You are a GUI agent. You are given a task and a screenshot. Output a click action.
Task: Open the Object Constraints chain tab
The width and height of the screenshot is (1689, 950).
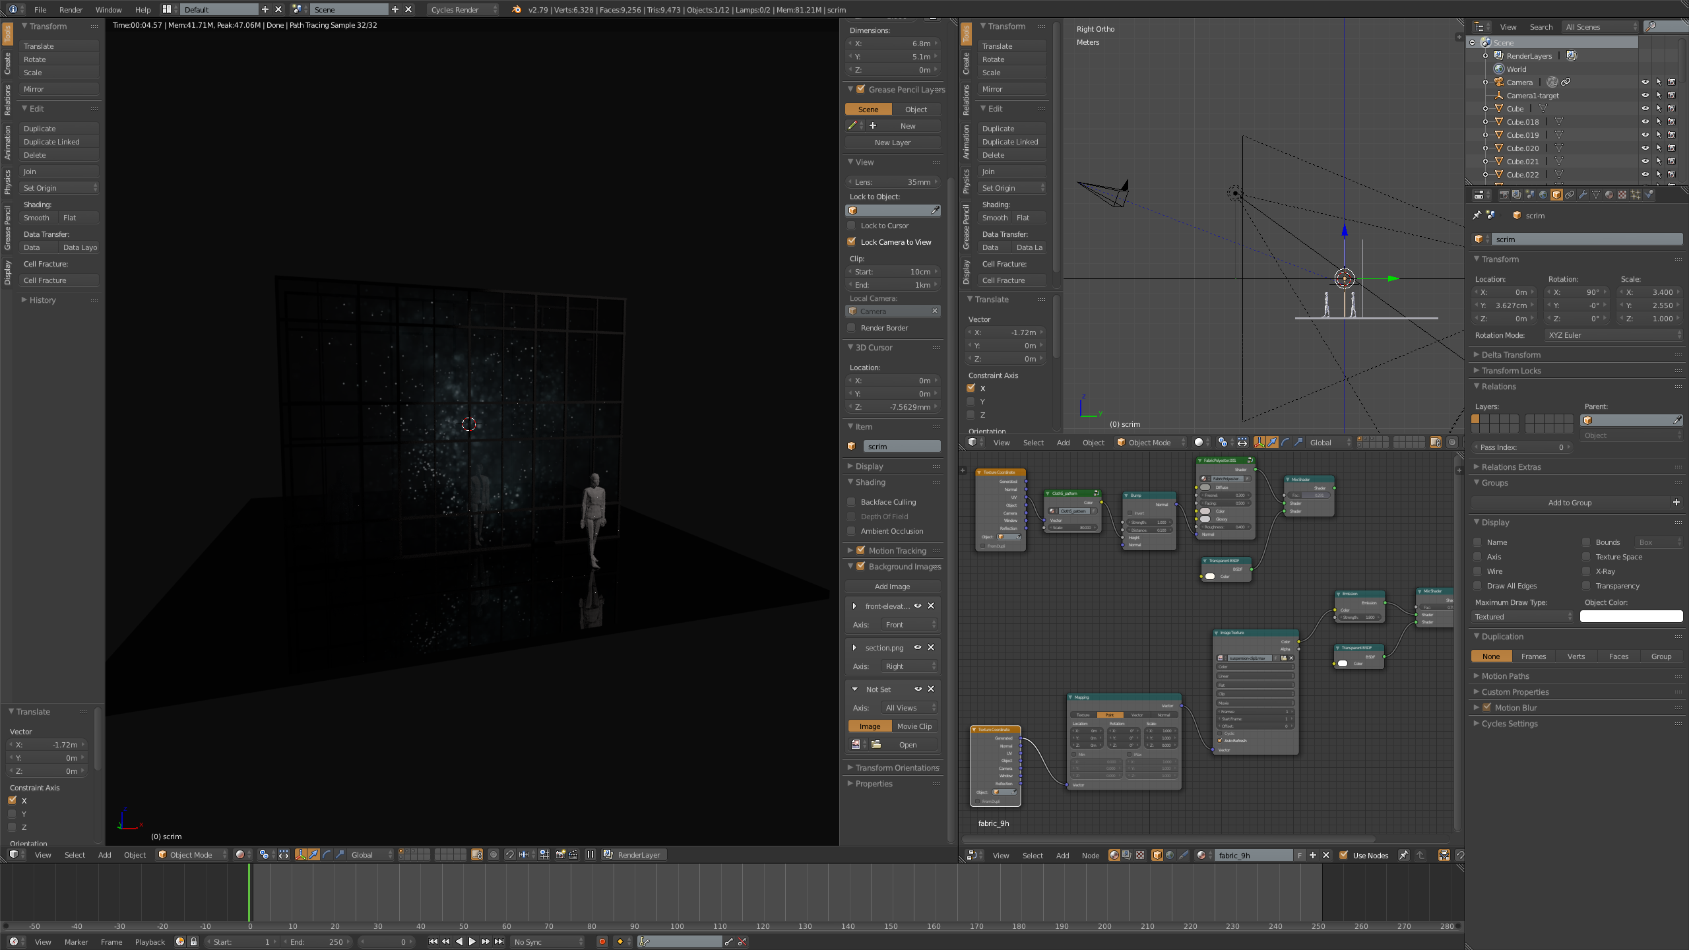(1570, 195)
